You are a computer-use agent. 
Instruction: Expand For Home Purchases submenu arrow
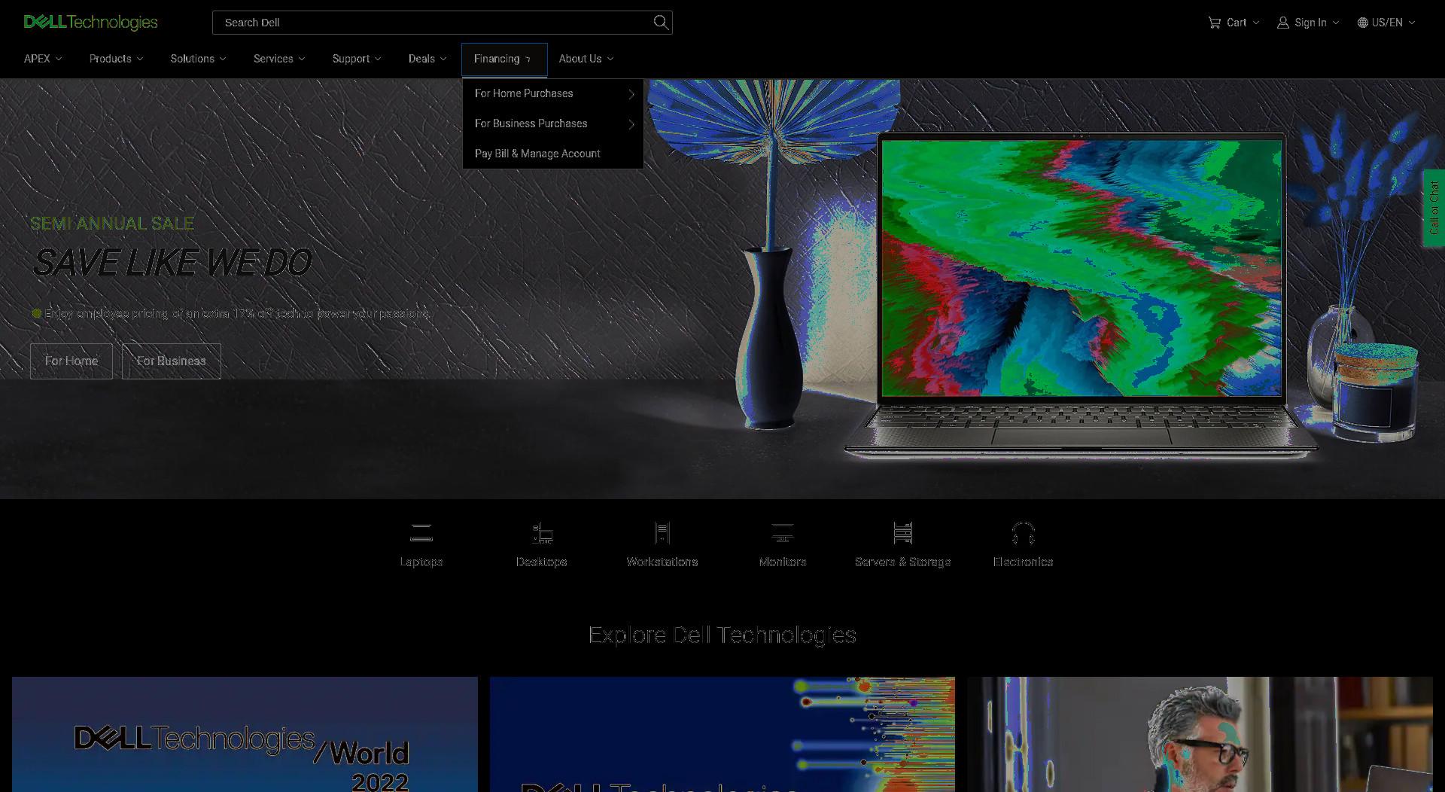(x=631, y=94)
